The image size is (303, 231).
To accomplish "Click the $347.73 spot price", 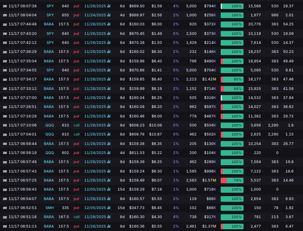I will 137,208.
